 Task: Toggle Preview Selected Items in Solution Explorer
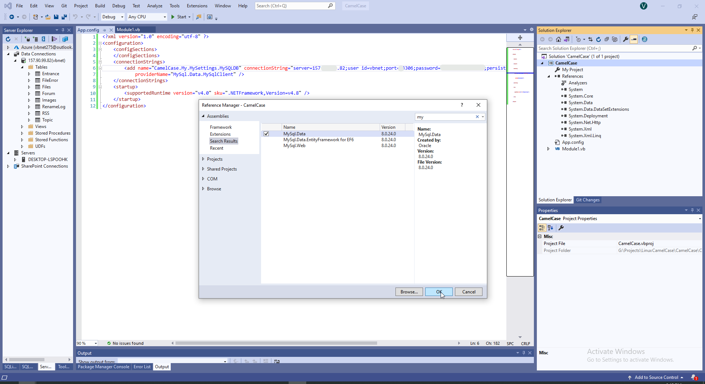634,39
